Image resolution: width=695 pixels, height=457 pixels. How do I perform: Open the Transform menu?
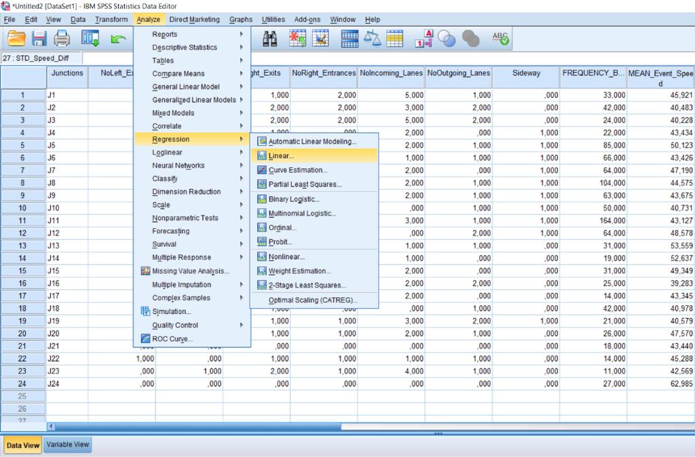pos(111,20)
